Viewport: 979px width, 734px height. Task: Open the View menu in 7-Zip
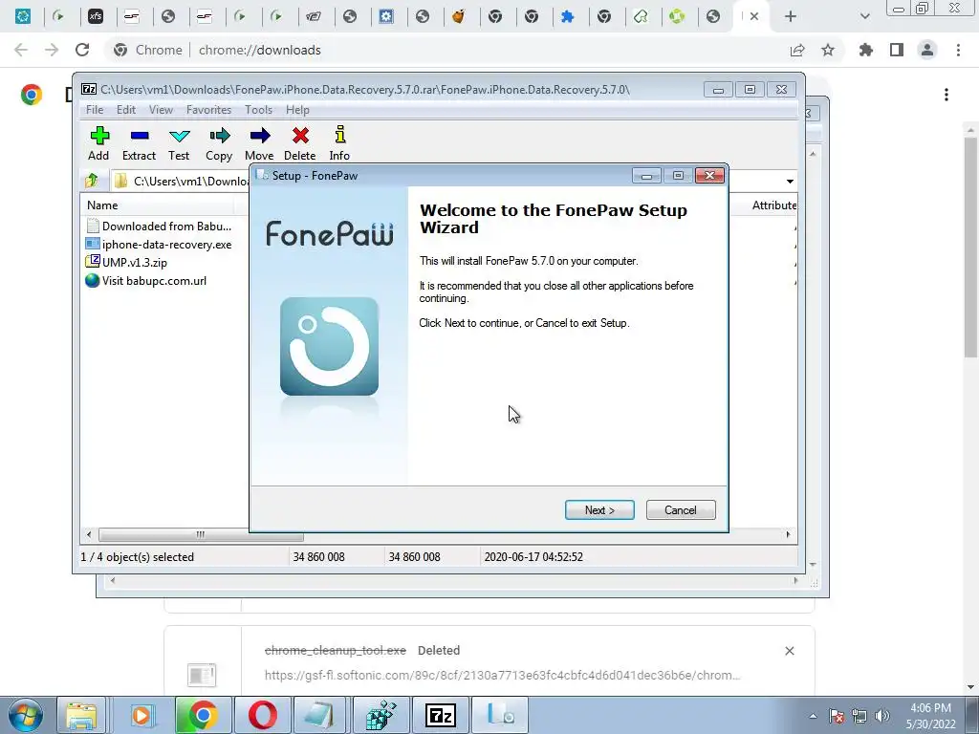pyautogui.click(x=161, y=110)
